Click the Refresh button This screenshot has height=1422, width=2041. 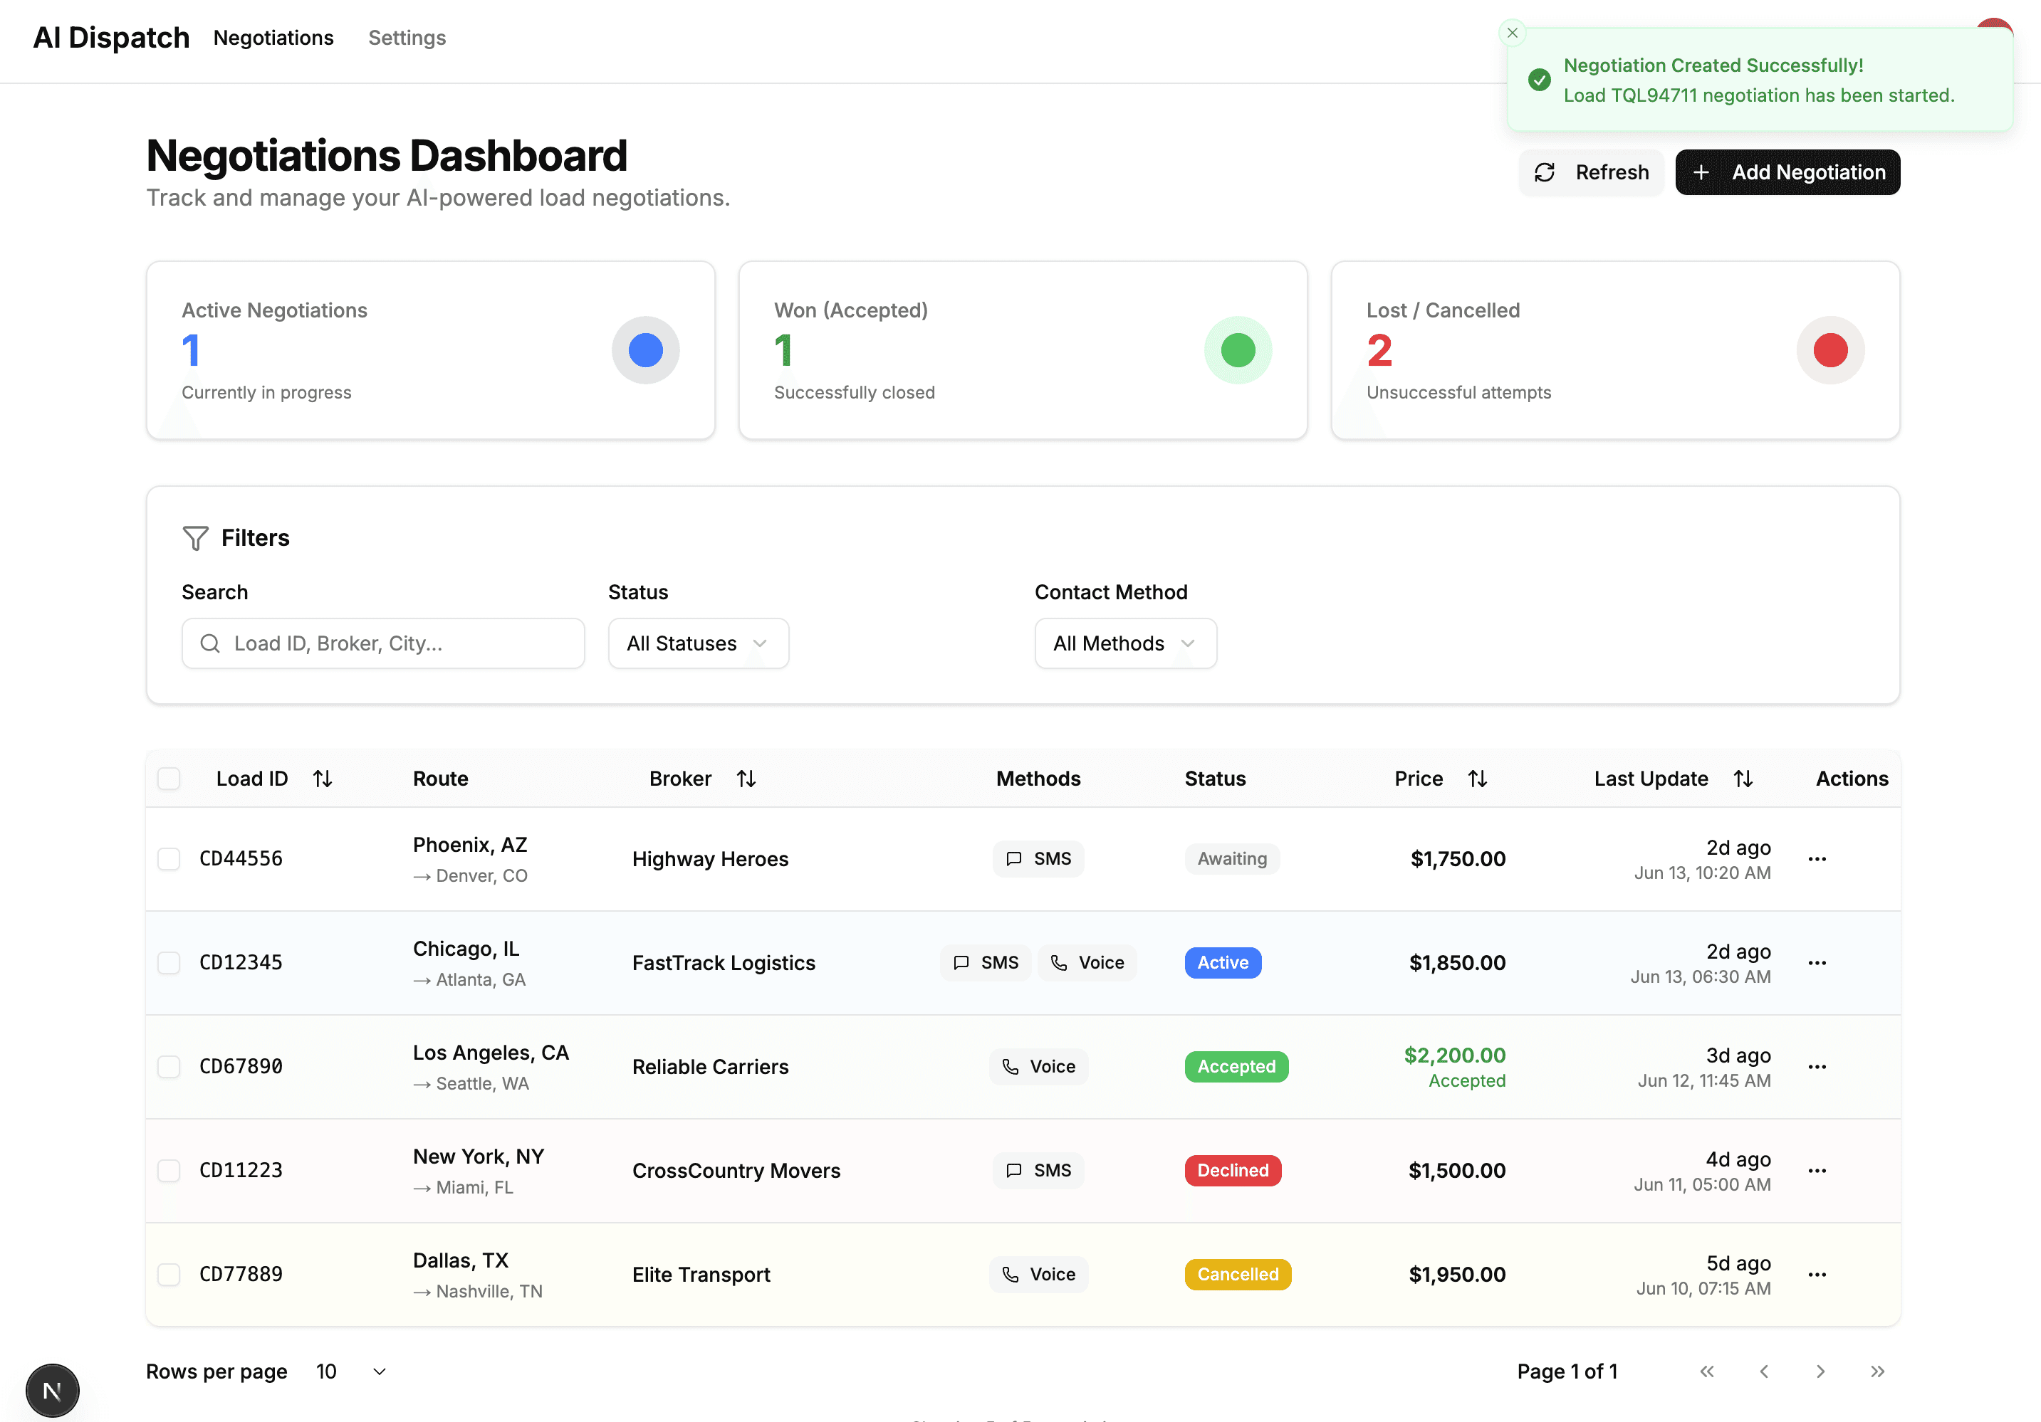(x=1591, y=172)
